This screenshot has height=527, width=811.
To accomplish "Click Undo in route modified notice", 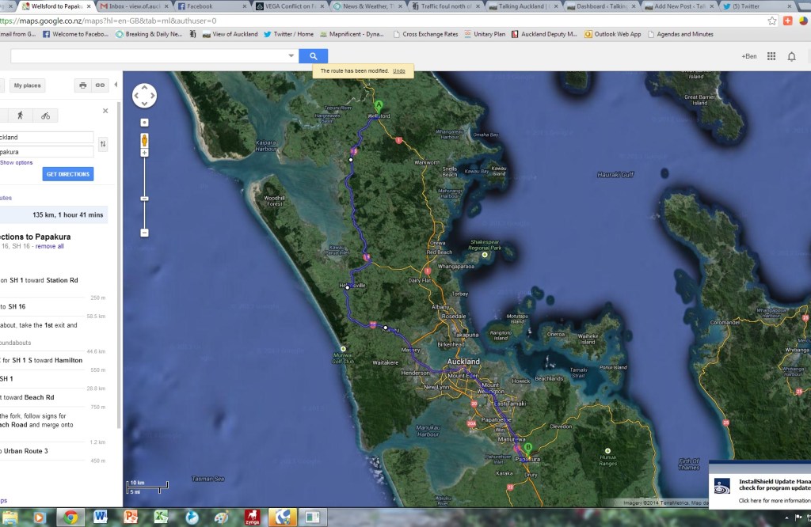I will [399, 71].
